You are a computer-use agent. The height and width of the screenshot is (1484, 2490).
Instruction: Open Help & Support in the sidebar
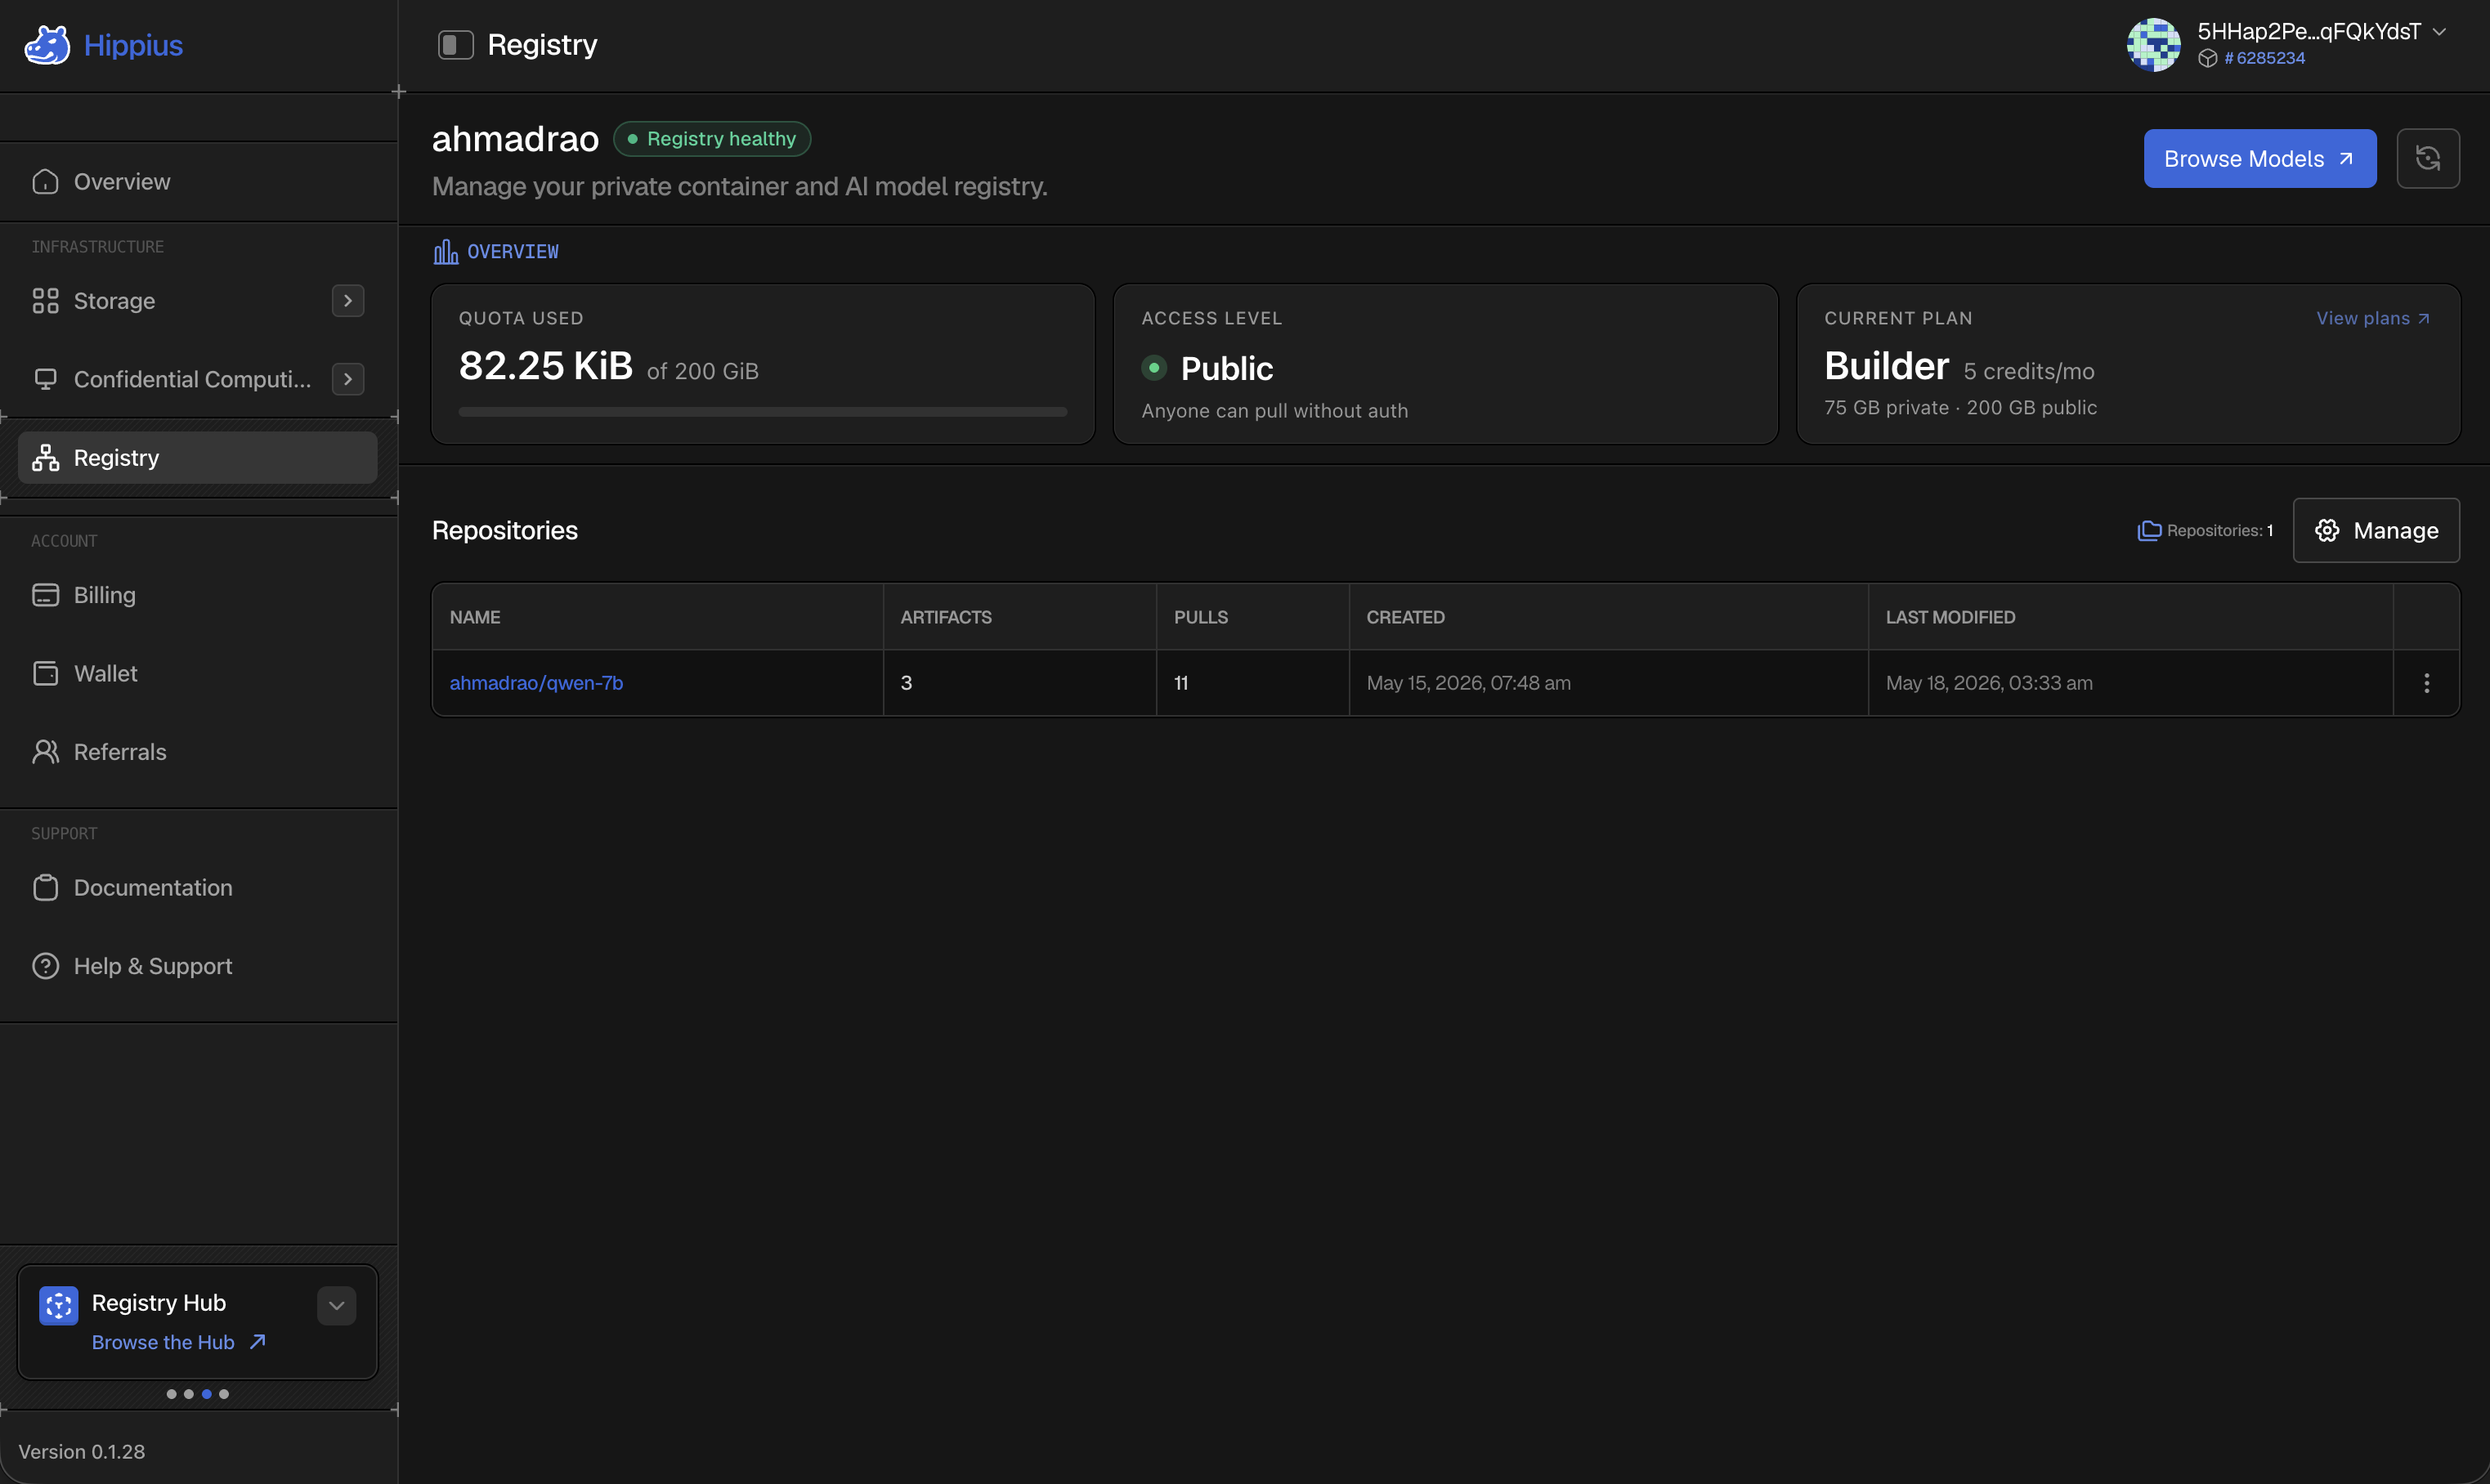[x=198, y=966]
